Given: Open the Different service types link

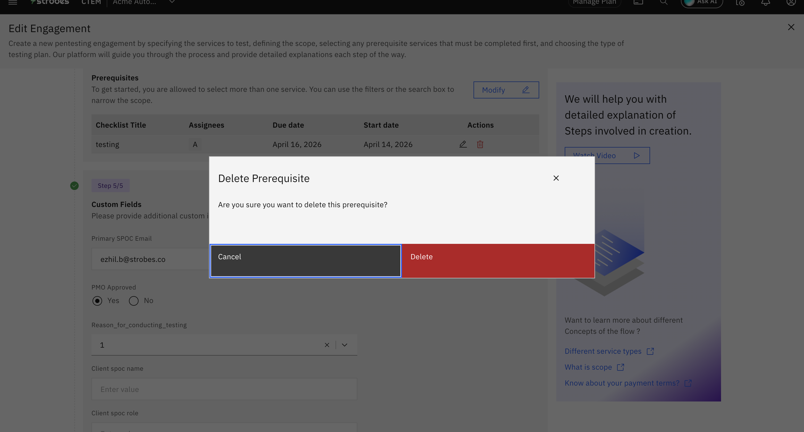Looking at the screenshot, I should point(603,351).
